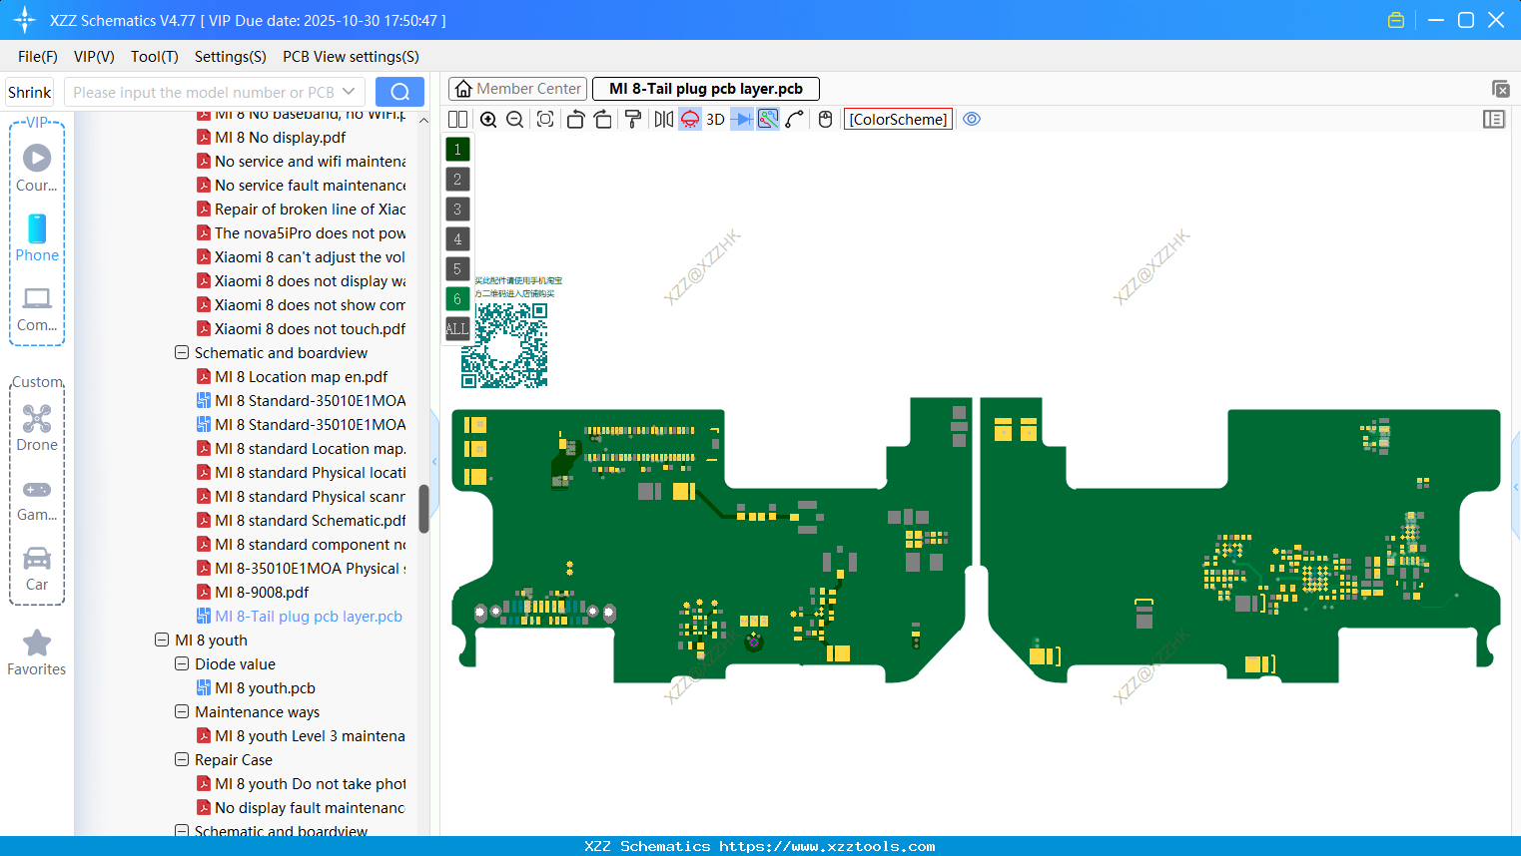
Task: Select the Drone category
Action: click(x=37, y=428)
